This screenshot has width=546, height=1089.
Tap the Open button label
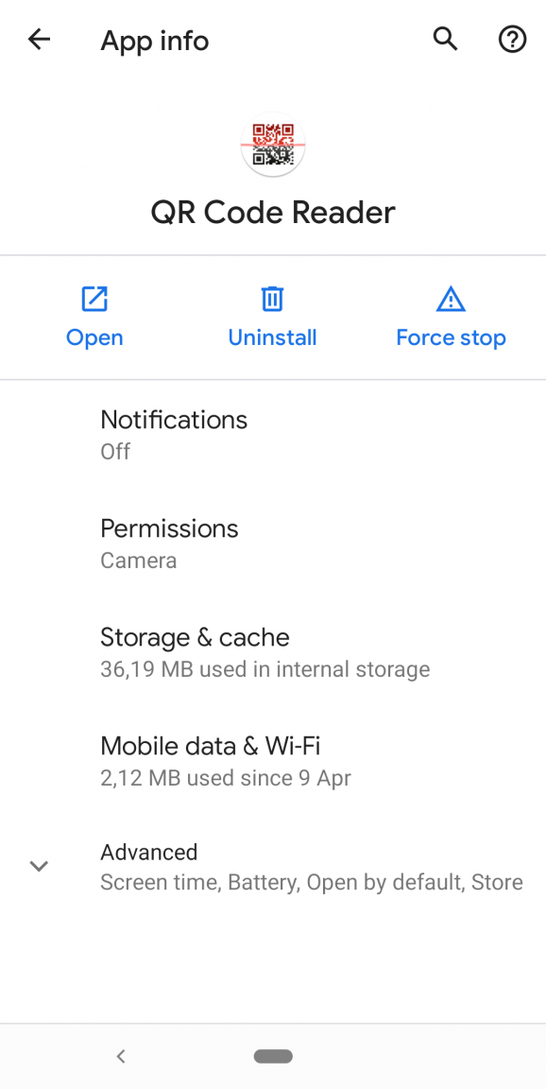[94, 339]
